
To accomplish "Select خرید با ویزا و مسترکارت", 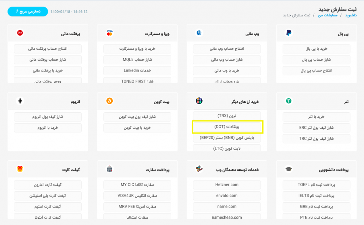I will tap(137, 49).
